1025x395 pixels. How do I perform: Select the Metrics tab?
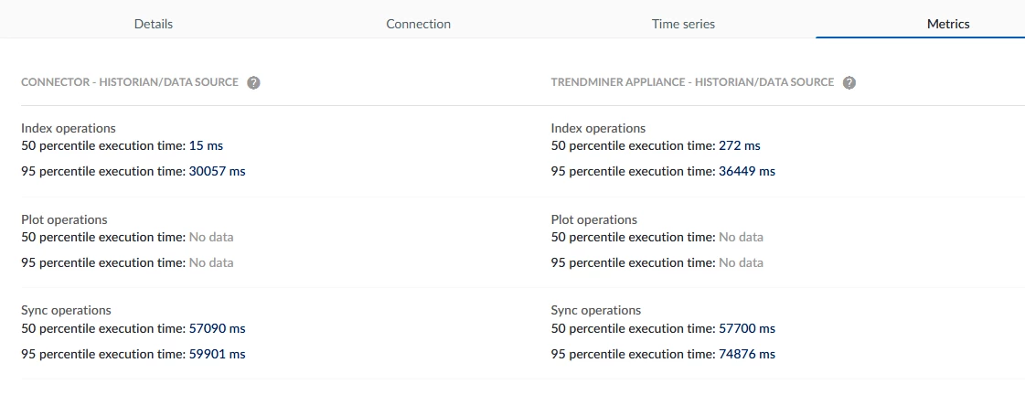coord(947,24)
